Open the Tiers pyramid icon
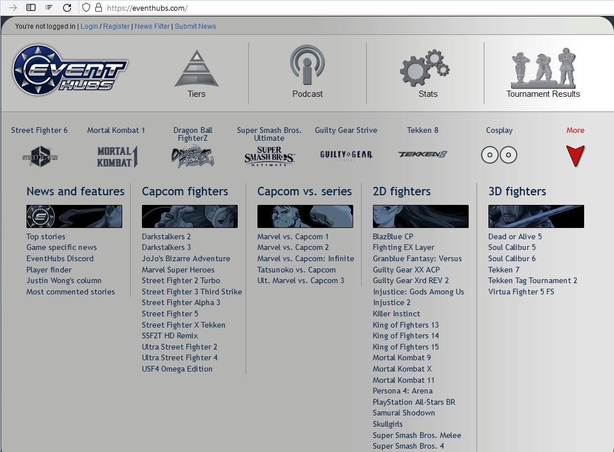Viewport: 614px width, 452px height. click(x=197, y=69)
